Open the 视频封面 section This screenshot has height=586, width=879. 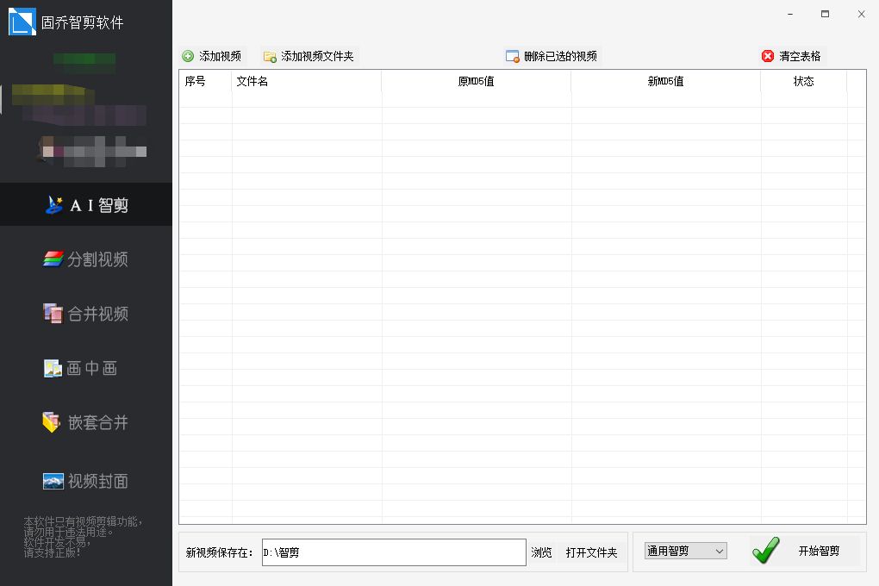click(x=86, y=481)
